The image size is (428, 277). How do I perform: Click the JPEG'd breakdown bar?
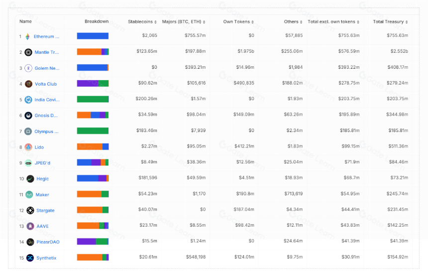[93, 162]
